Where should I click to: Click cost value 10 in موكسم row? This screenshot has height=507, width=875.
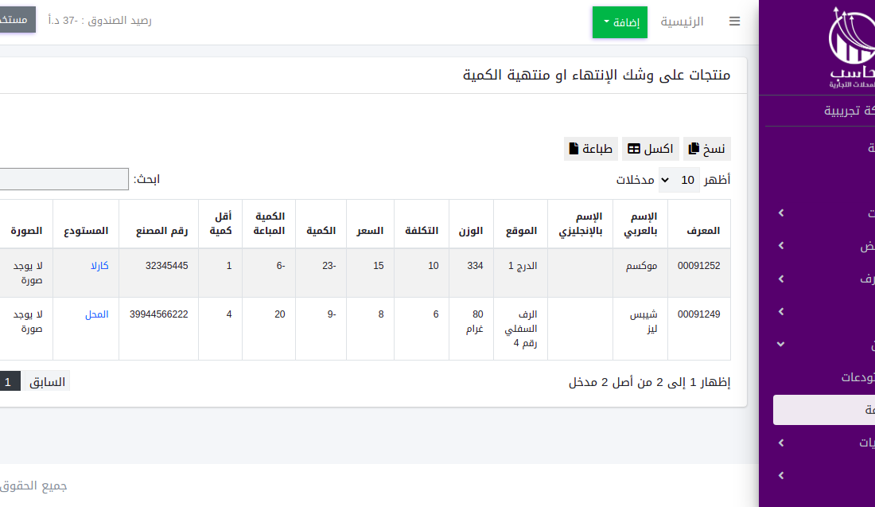[x=434, y=266]
